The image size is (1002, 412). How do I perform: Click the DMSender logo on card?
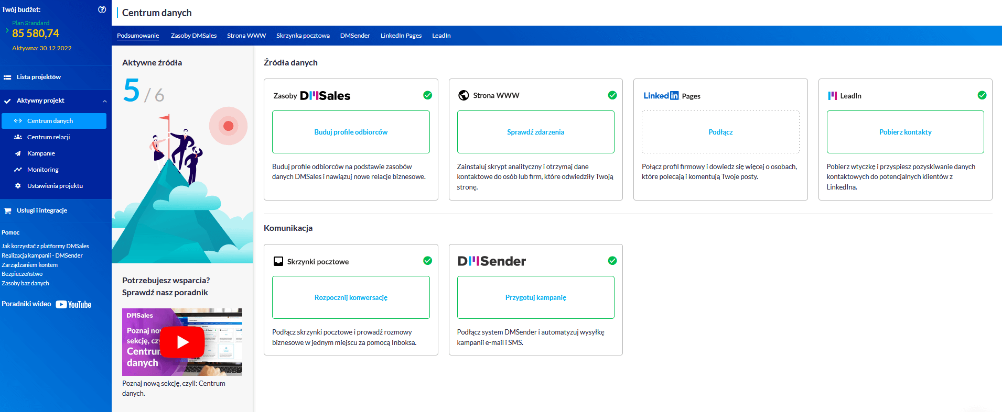pos(492,261)
